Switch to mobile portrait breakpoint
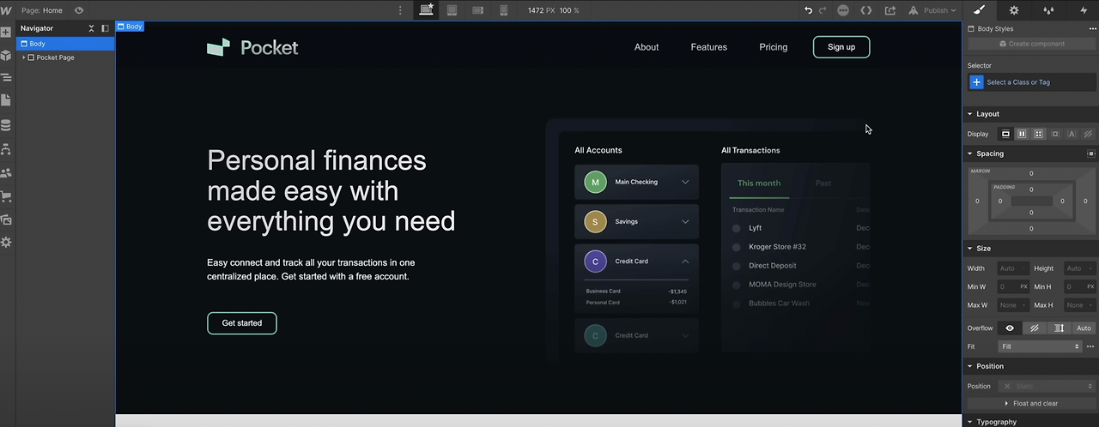This screenshot has height=427, width=1099. [504, 10]
